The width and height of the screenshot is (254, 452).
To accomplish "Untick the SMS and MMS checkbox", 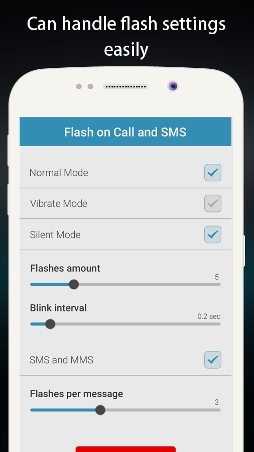I will 213,360.
